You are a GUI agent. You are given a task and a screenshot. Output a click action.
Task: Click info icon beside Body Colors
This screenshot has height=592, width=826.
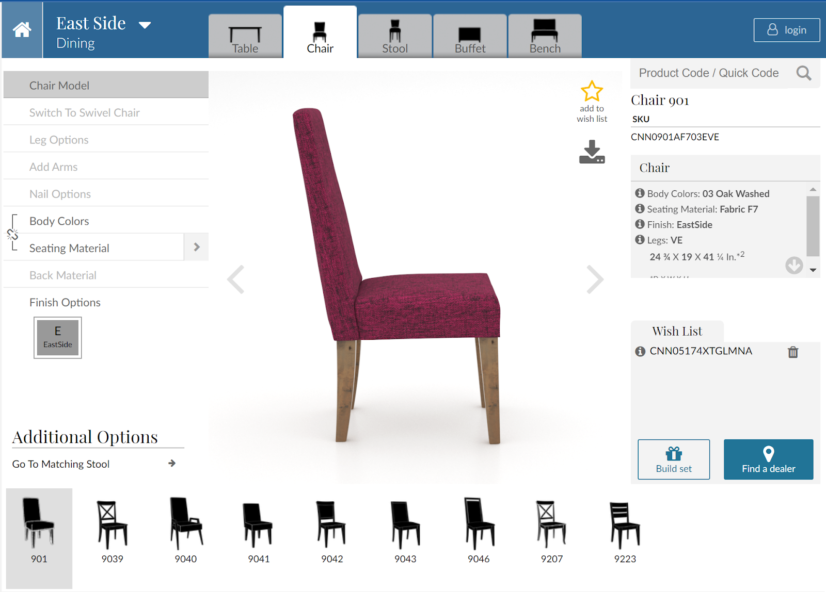tap(640, 193)
